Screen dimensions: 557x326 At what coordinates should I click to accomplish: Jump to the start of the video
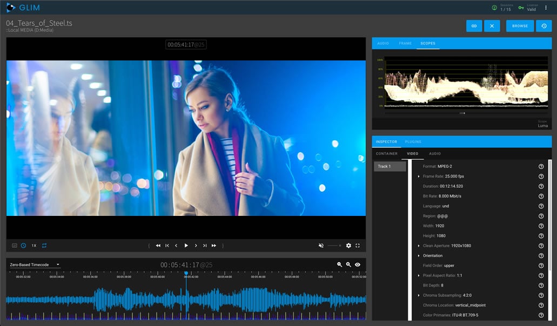point(167,246)
